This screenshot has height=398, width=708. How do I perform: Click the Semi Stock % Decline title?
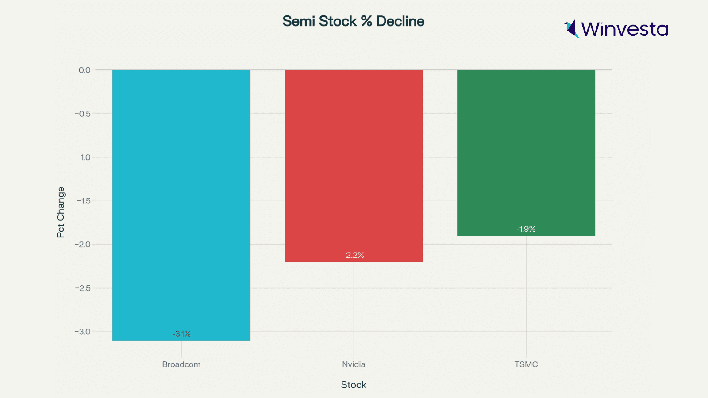point(353,21)
